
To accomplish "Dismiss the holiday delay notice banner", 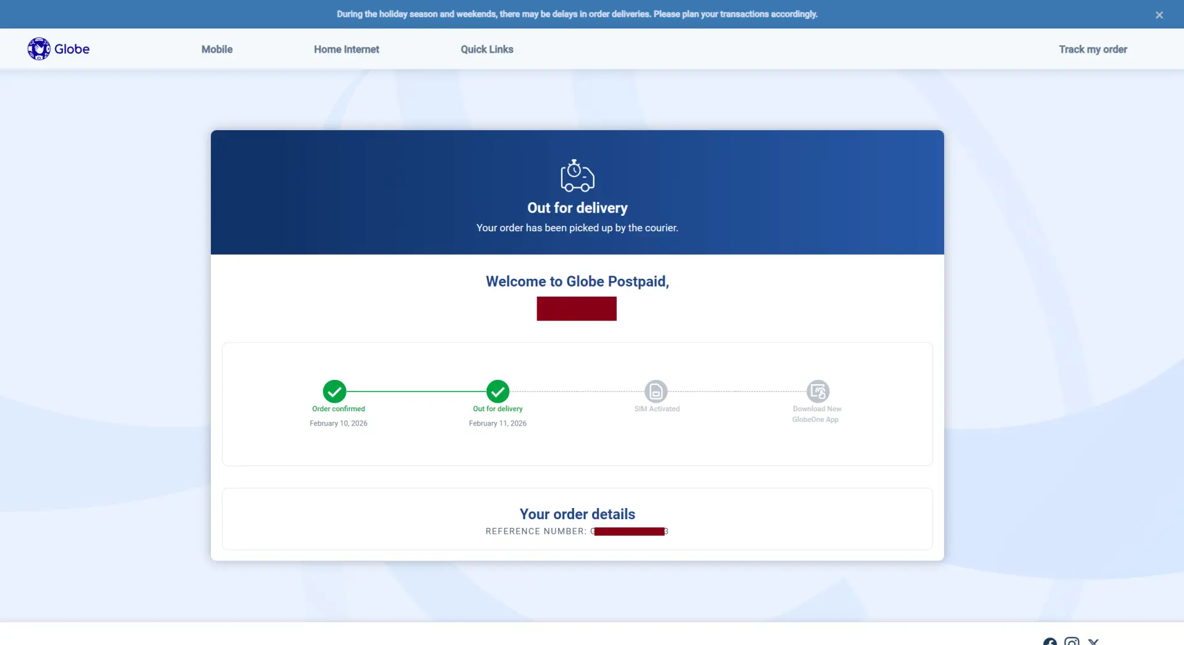I will [1159, 15].
